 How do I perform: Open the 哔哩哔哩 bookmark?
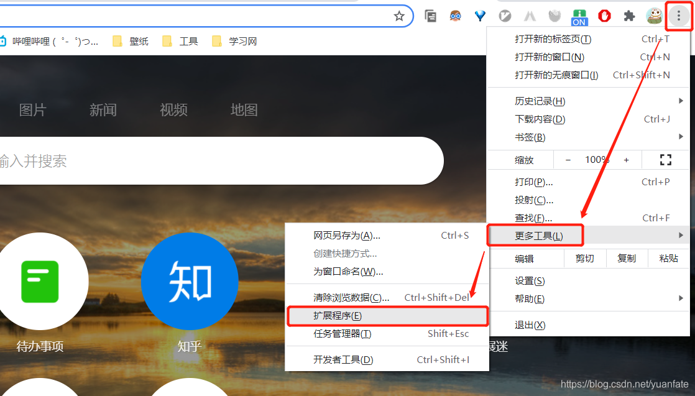coord(48,42)
